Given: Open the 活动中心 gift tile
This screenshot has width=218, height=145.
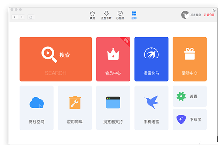Looking at the screenshot, I should pyautogui.click(x=190, y=59).
